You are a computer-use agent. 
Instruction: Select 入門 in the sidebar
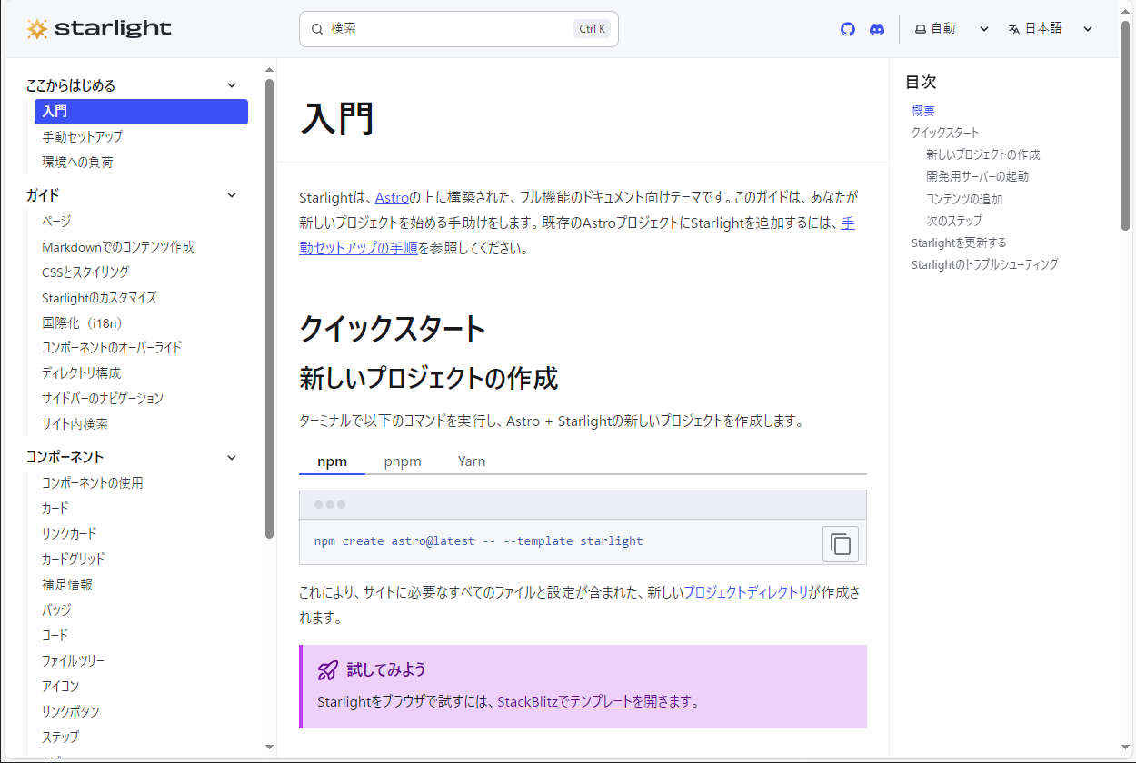tap(141, 112)
